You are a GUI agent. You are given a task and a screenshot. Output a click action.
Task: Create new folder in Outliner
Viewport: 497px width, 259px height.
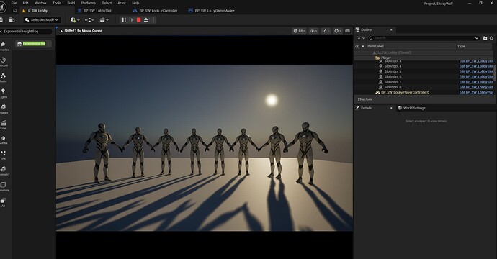click(485, 38)
